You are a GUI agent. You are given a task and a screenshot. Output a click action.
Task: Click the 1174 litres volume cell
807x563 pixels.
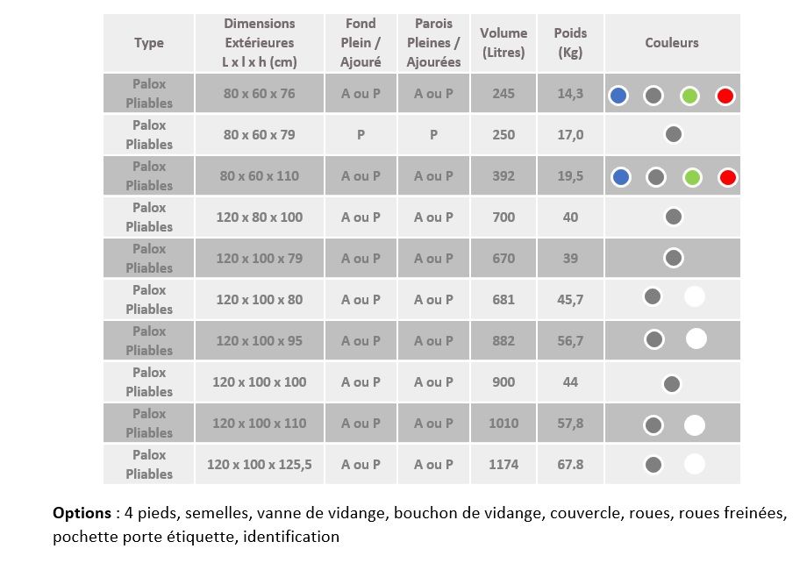pos(503,465)
